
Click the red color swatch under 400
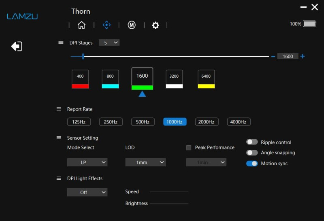click(80, 86)
